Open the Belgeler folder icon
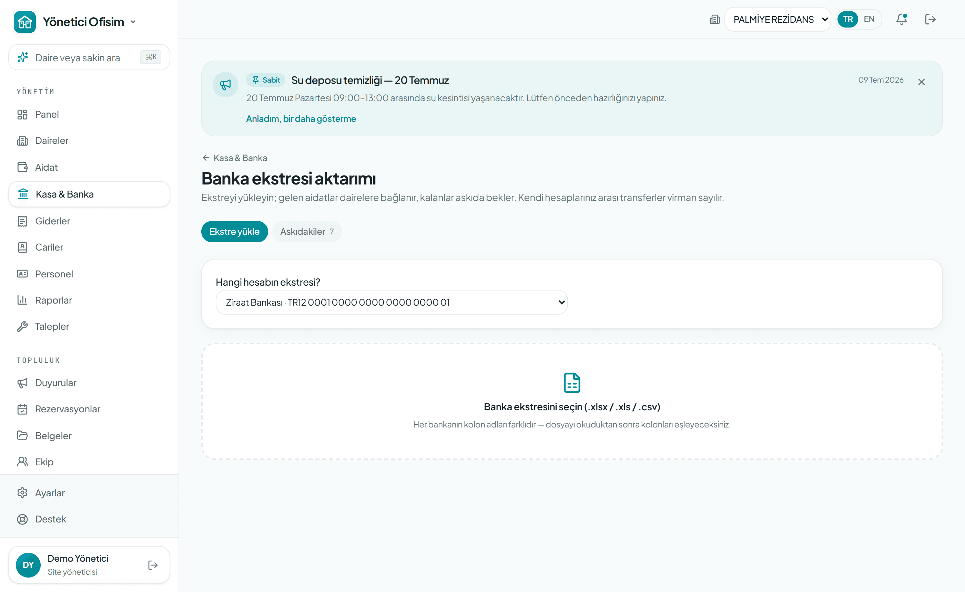The height and width of the screenshot is (592, 965). pos(22,435)
